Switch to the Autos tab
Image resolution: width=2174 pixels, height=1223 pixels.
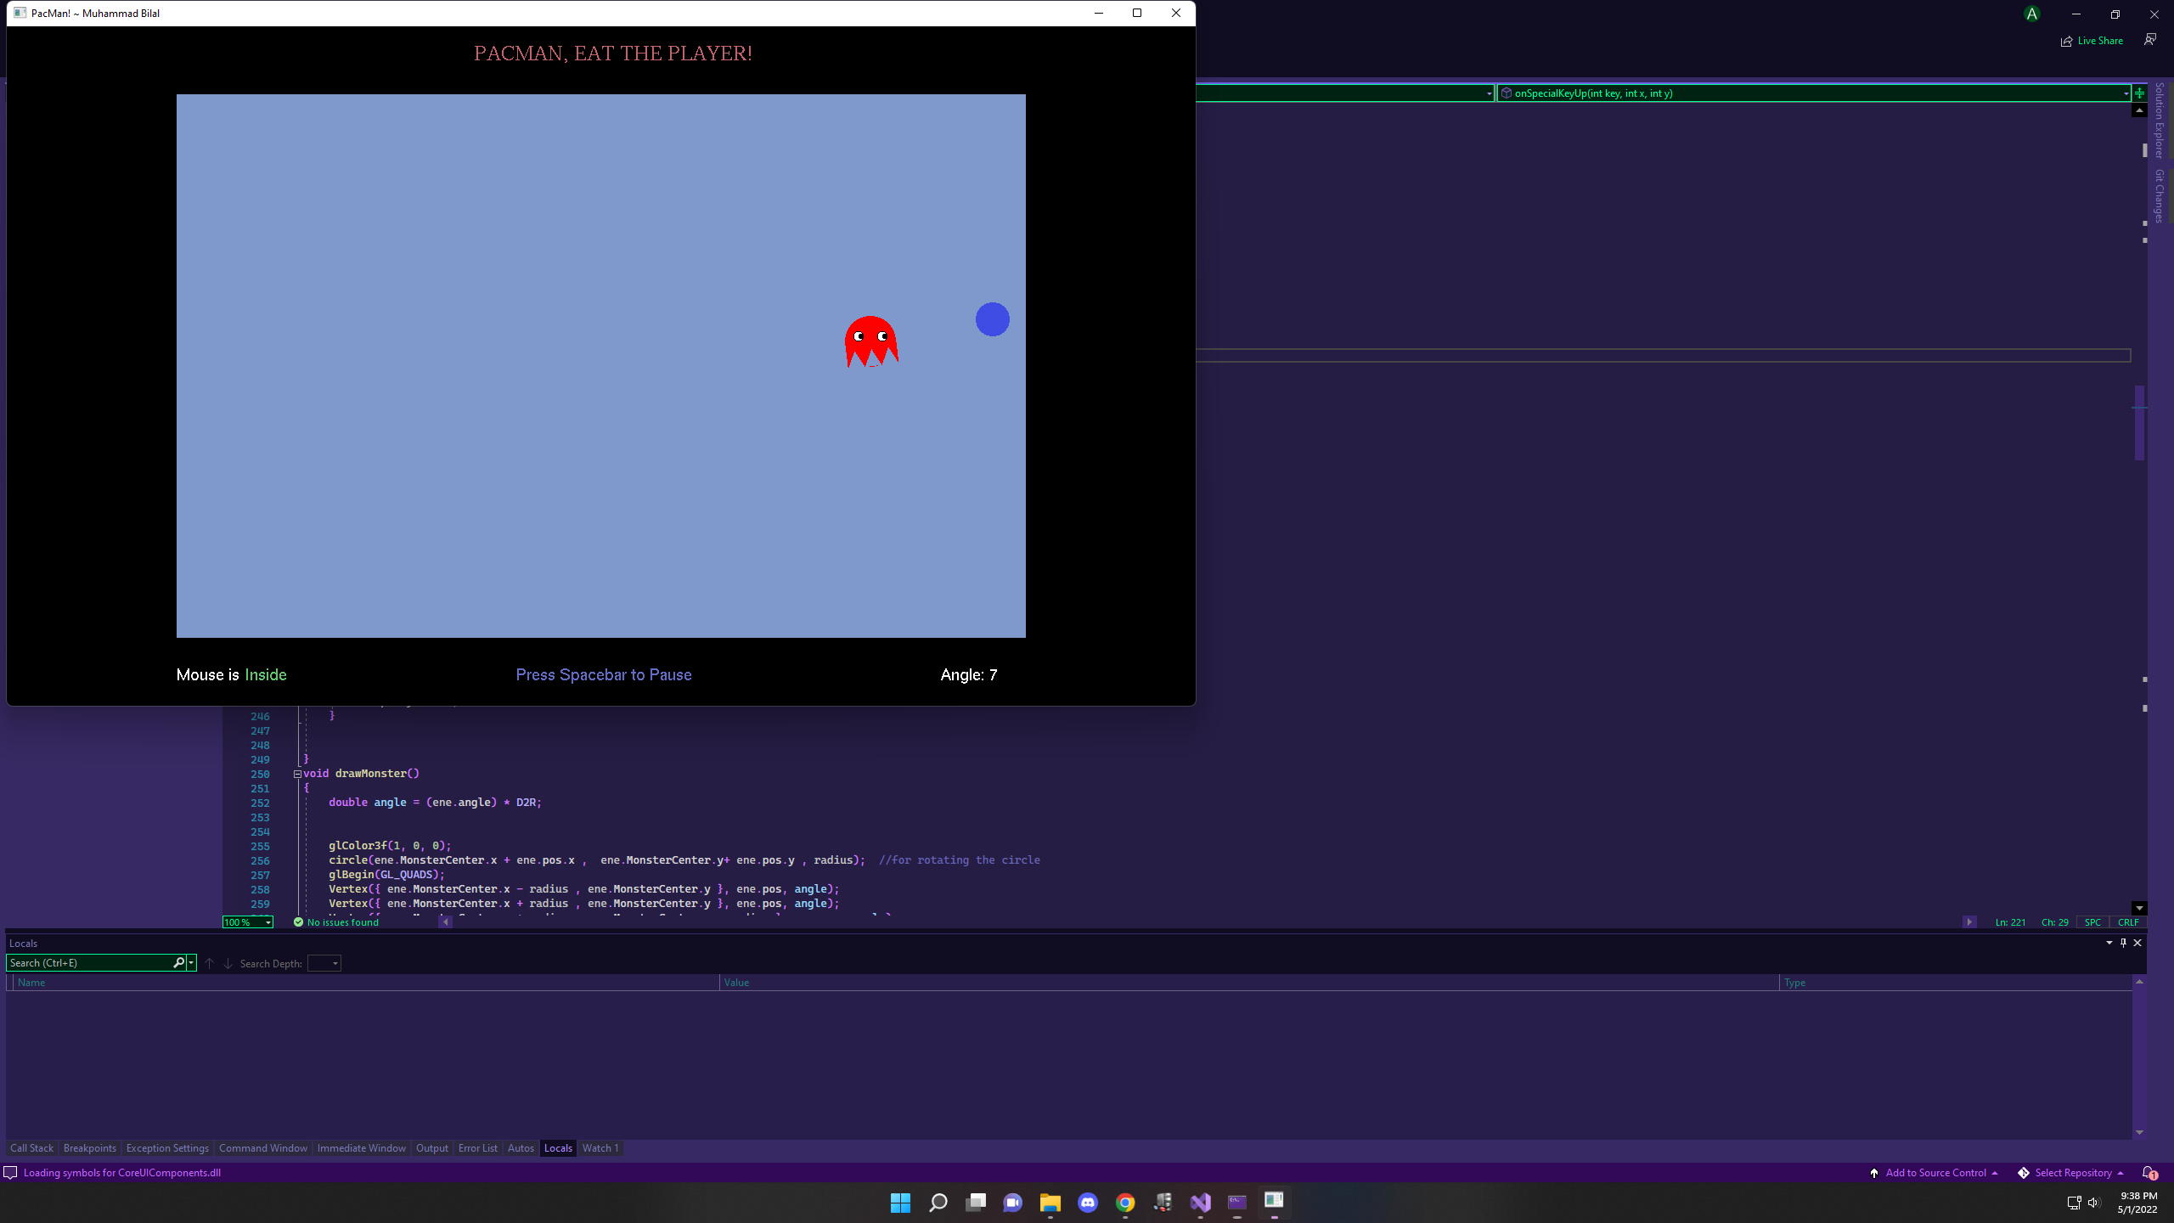521,1148
